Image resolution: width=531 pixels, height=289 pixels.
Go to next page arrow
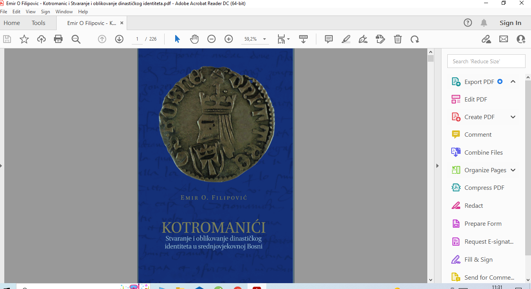tap(119, 39)
